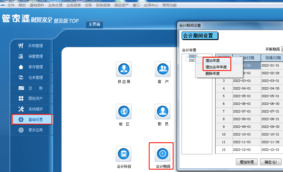This screenshot has width=283, height=172.
Task: Open the 业务处理 menu
Action: (55, 5)
